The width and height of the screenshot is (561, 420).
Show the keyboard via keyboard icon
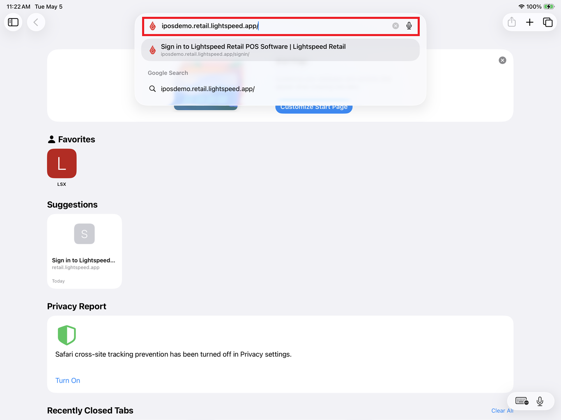(522, 401)
